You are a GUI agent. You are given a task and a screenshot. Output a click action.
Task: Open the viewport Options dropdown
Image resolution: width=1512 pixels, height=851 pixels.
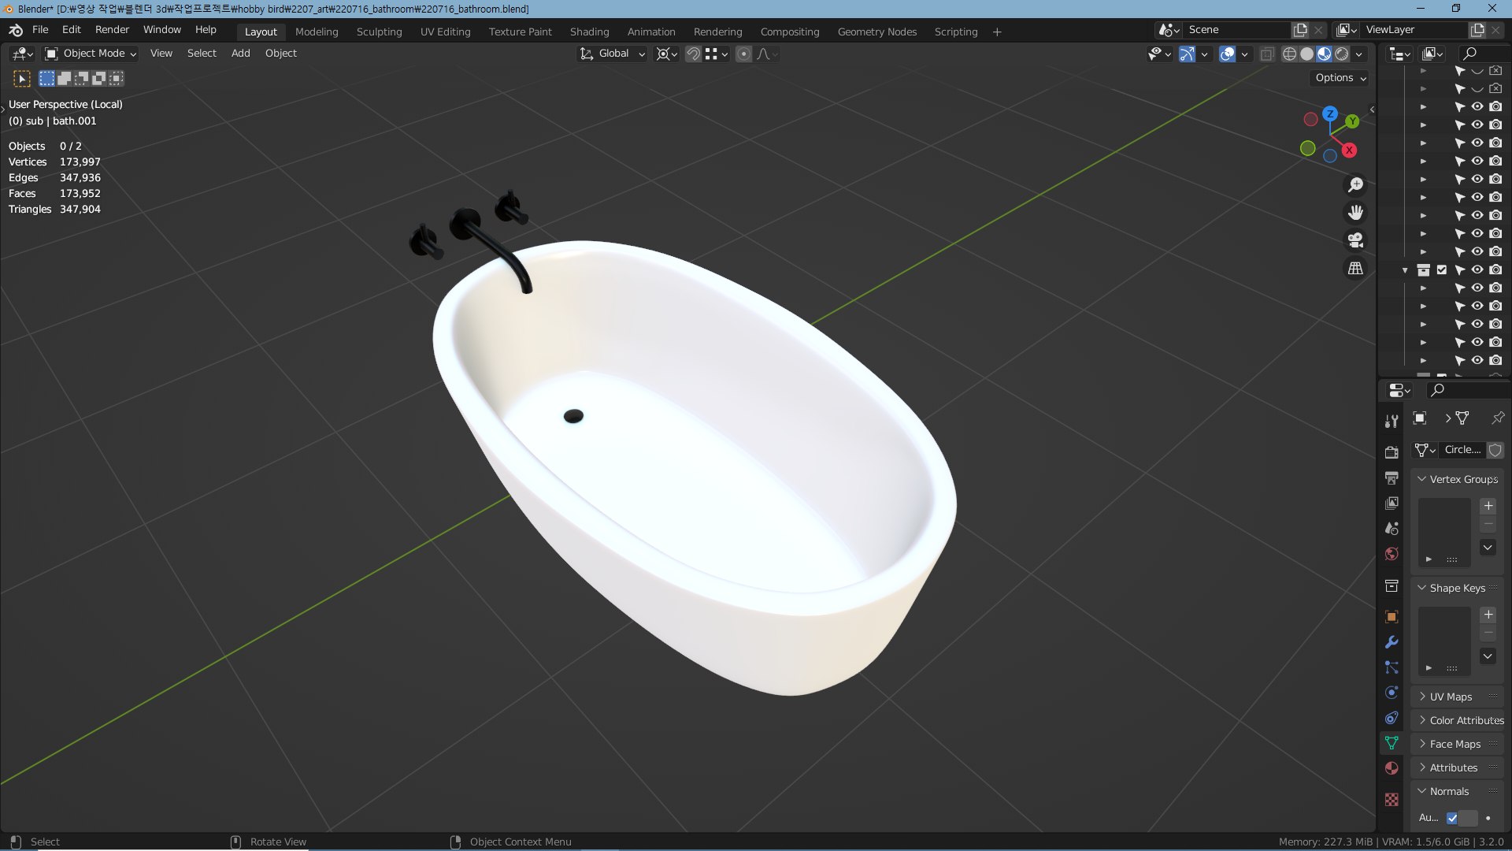click(x=1340, y=77)
